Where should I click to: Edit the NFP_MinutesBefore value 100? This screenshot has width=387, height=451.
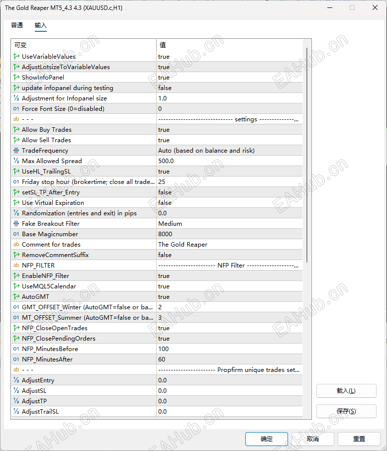229,349
